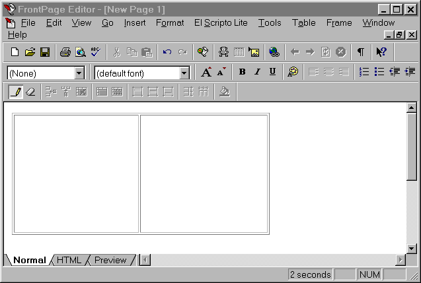
Task: Go back with left arrow icon
Action: pyautogui.click(x=295, y=51)
